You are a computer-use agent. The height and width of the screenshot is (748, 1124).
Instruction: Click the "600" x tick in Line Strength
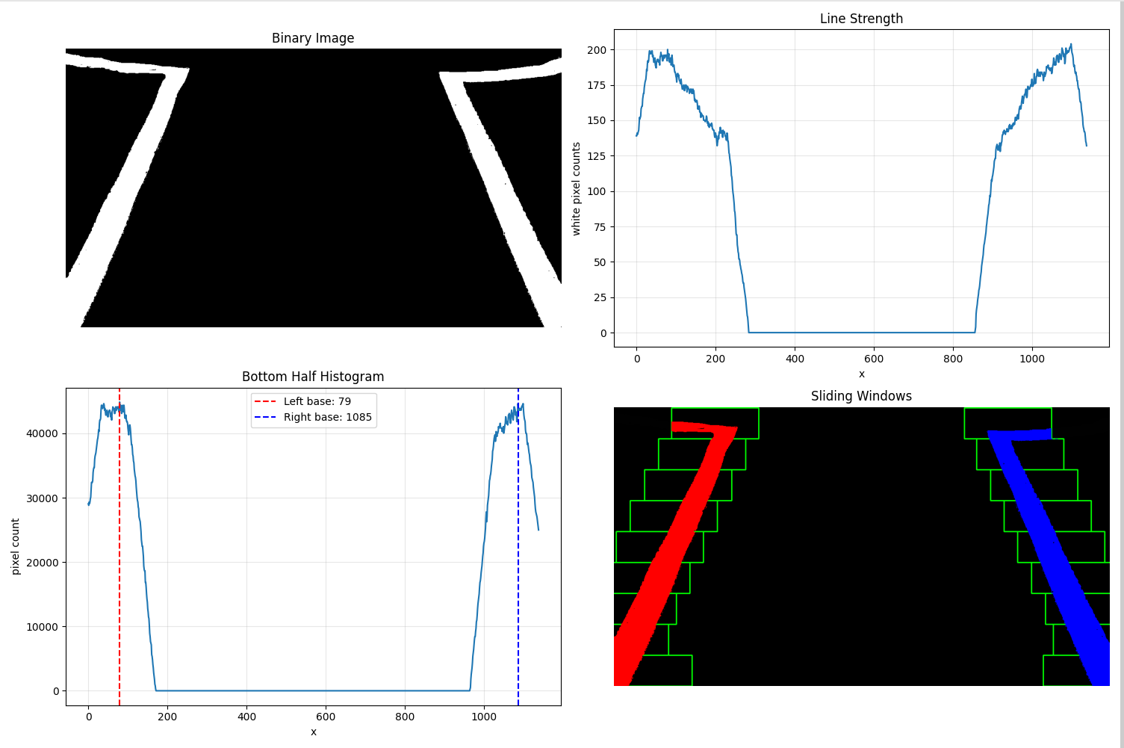874,359
